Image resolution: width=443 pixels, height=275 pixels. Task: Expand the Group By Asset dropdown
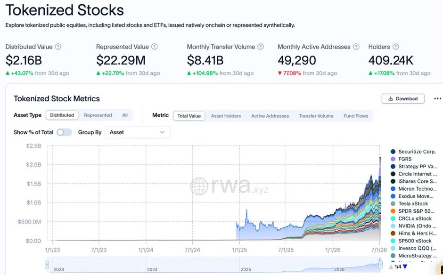click(x=137, y=132)
